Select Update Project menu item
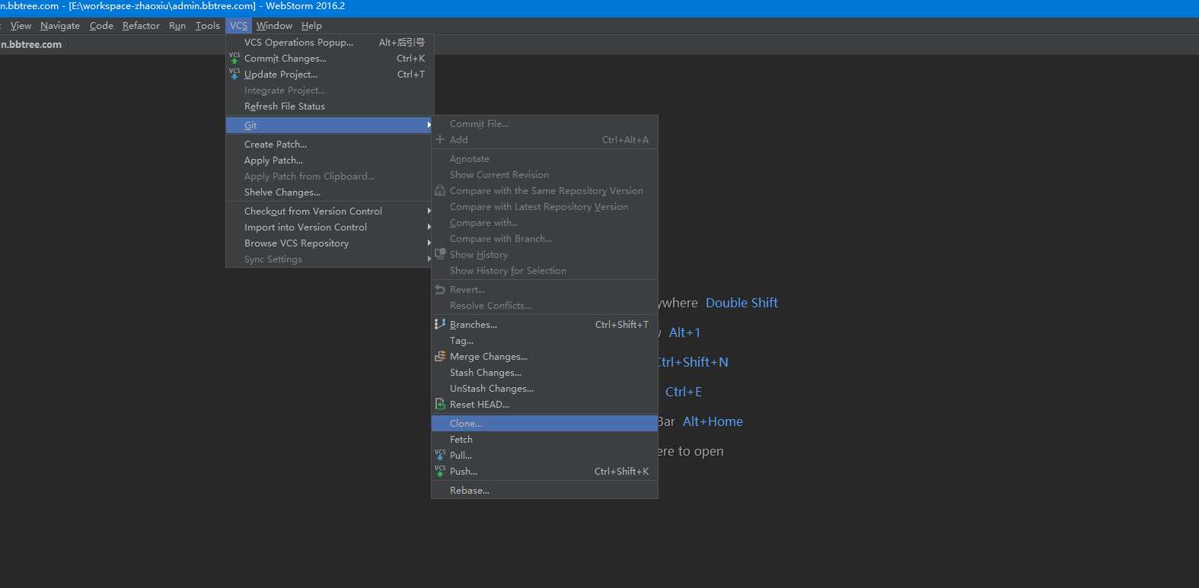Screen dimensions: 1199x588 coord(330,74)
